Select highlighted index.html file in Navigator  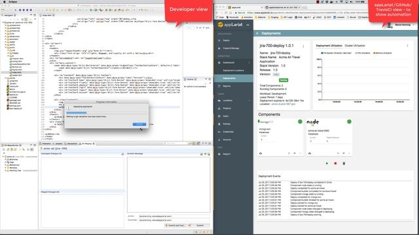[x=16, y=72]
